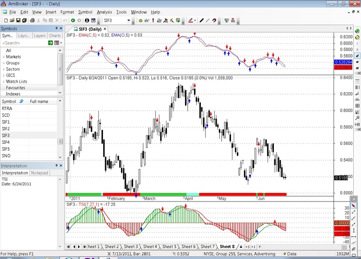Select the Gann square grid tool
This screenshot has height=259, width=361.
pos(357,106)
